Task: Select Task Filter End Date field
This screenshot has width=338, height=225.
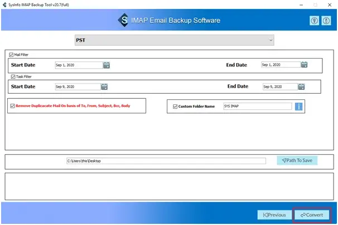Action: pyautogui.click(x=281, y=87)
